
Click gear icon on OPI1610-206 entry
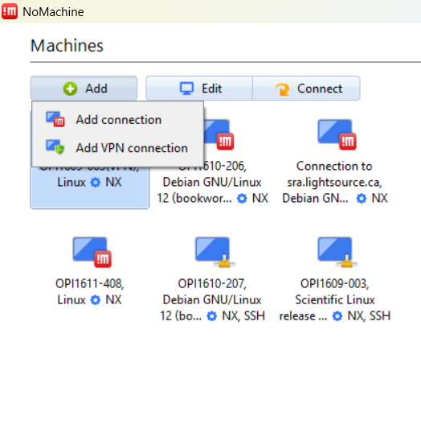[242, 199]
